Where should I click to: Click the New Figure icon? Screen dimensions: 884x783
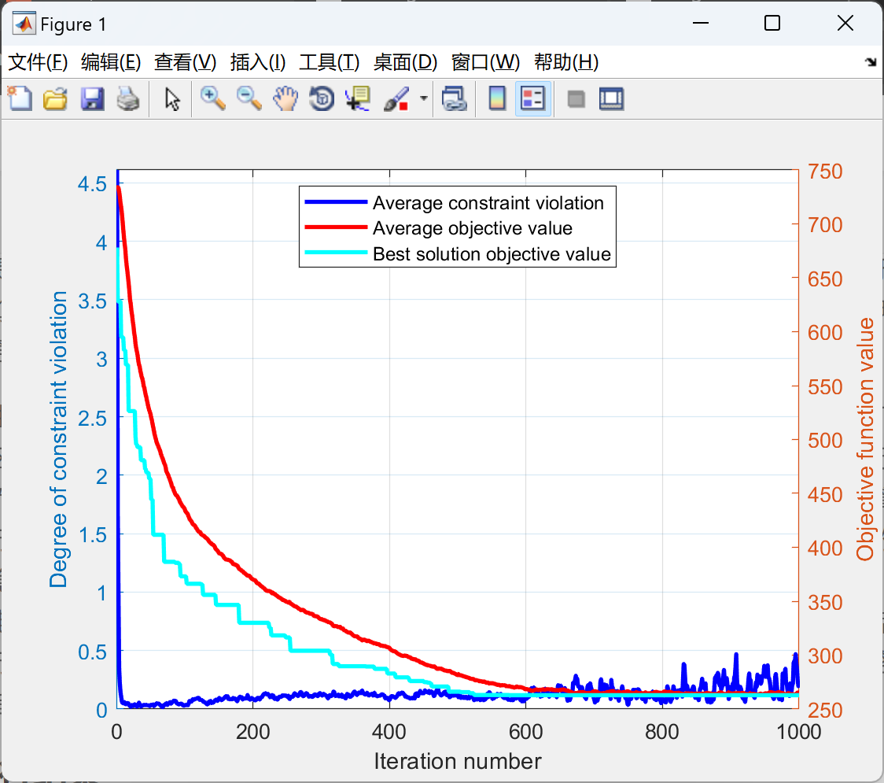20,98
